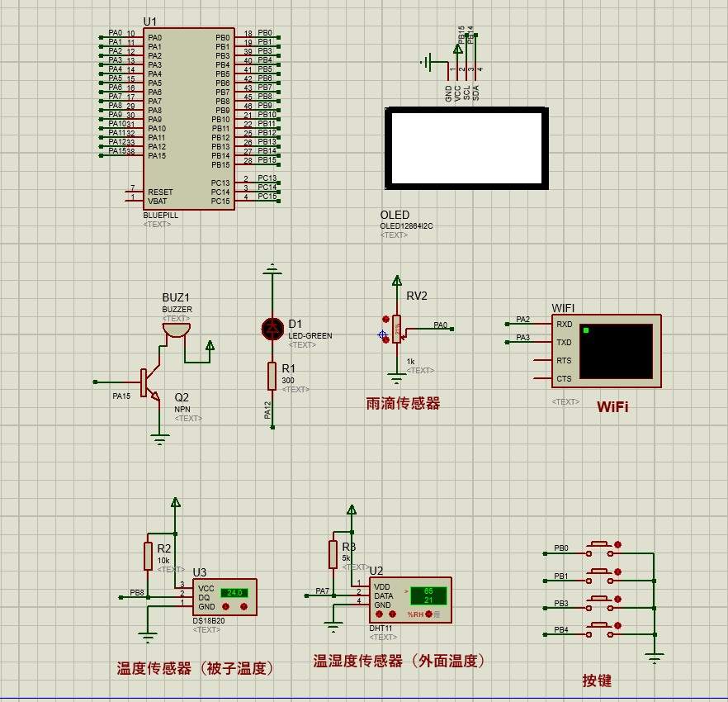The height and width of the screenshot is (702, 728).
Task: Click the power arrow above the RV2 potentiometer
Action: tap(397, 281)
